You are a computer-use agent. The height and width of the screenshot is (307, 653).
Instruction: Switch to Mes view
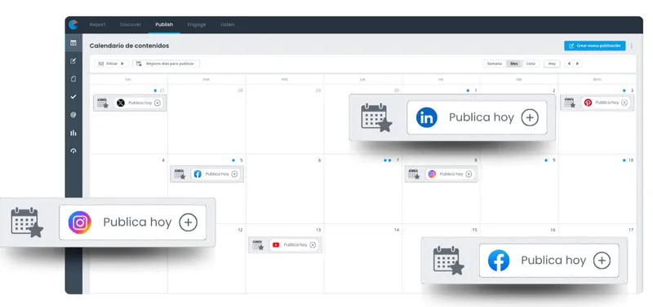pos(514,64)
